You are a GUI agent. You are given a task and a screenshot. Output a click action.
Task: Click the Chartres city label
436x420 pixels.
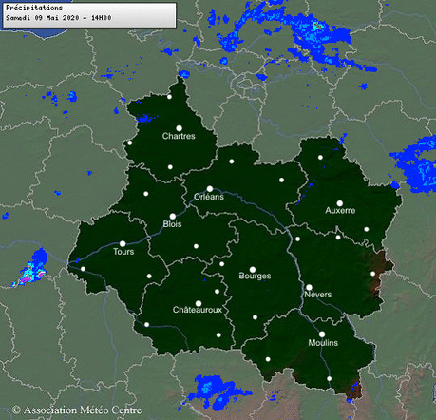179,136
